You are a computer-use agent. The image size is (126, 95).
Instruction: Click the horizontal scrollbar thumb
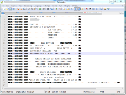[x=50, y=88]
